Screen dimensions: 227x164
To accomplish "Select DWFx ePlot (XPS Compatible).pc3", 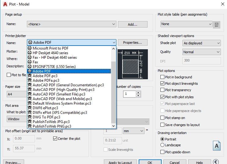I will click(69, 113).
